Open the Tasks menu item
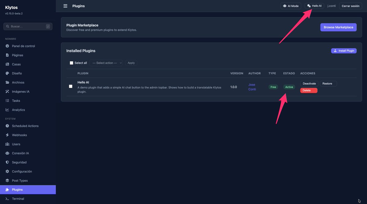The image size is (367, 204). pyautogui.click(x=28, y=101)
